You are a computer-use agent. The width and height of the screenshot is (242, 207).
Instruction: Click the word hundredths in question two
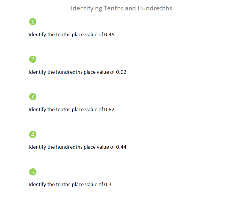[x=69, y=72]
